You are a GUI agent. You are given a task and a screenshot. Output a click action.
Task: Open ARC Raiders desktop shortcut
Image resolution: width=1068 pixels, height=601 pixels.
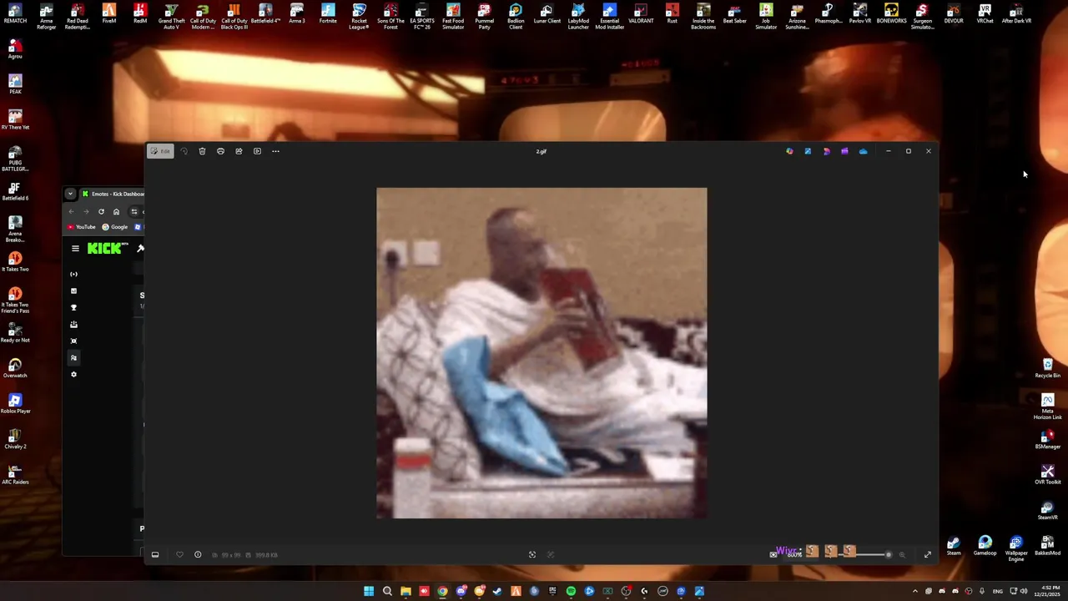[x=15, y=475]
